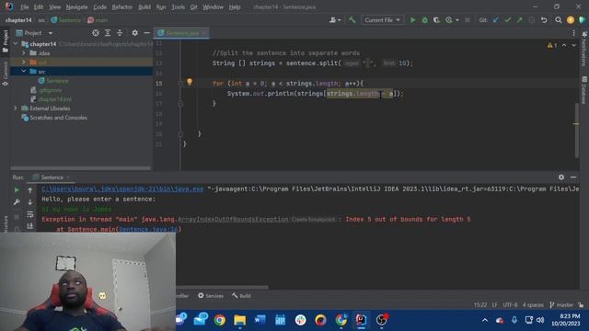Expand External Libraries node
This screenshot has width=589, height=331.
pyautogui.click(x=16, y=108)
